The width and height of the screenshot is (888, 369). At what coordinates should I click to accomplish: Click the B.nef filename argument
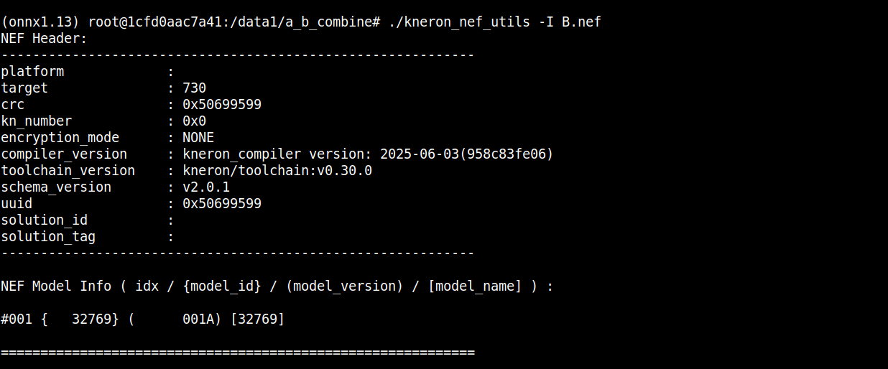pos(581,22)
